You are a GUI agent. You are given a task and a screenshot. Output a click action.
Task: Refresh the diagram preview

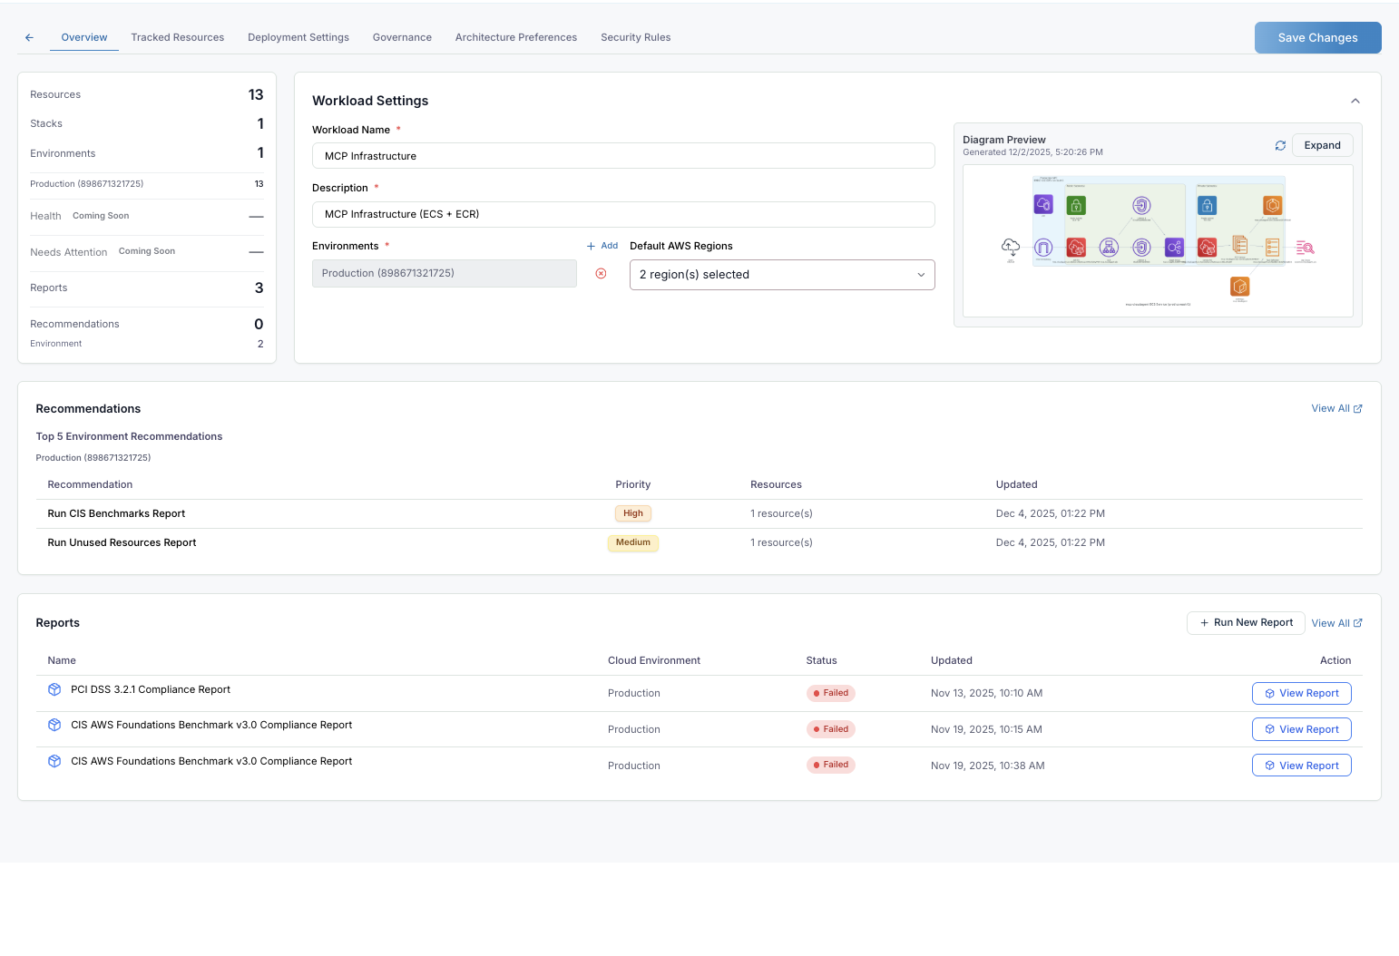[1280, 145]
